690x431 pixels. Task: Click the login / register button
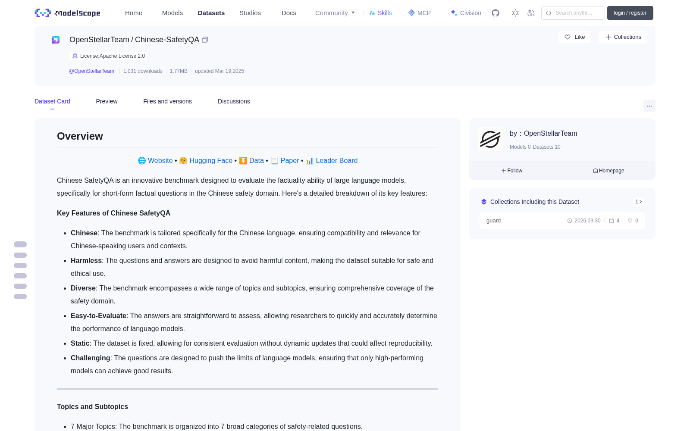pos(630,13)
